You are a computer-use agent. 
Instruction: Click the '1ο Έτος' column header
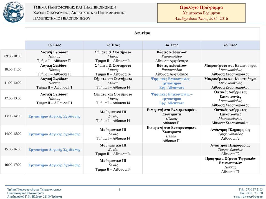pyautogui.click(x=54, y=45)
